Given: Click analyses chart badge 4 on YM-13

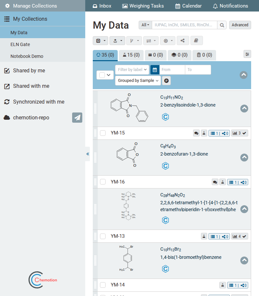Looking at the screenshot, I should click(x=239, y=236).
